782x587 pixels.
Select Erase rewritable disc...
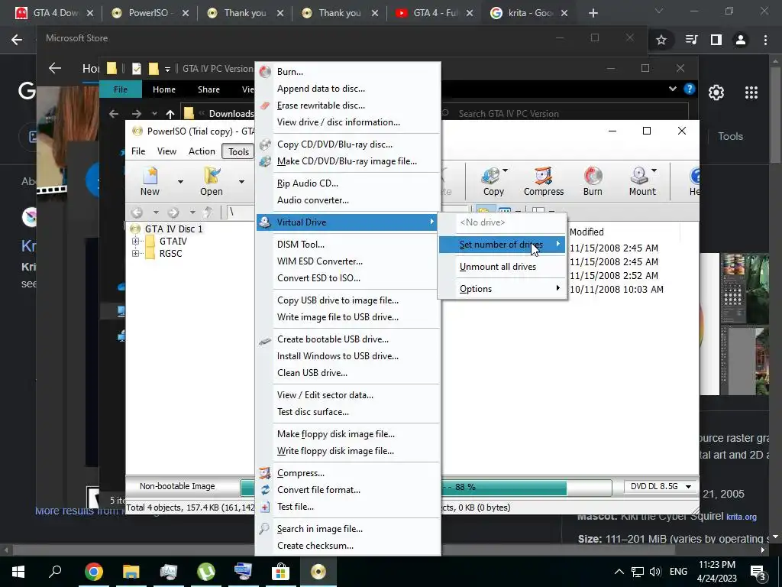(x=348, y=105)
